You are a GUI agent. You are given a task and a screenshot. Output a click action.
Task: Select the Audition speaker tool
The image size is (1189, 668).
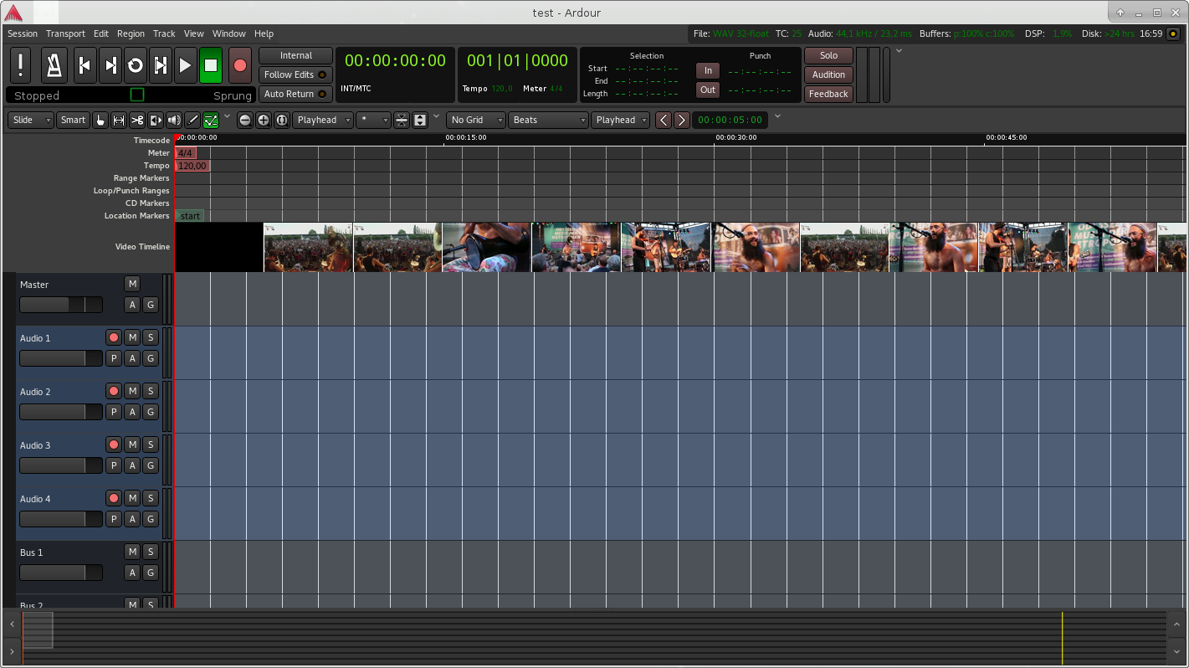point(174,120)
